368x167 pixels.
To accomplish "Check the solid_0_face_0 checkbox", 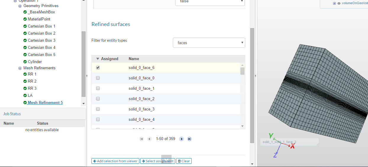I will (x=98, y=78).
